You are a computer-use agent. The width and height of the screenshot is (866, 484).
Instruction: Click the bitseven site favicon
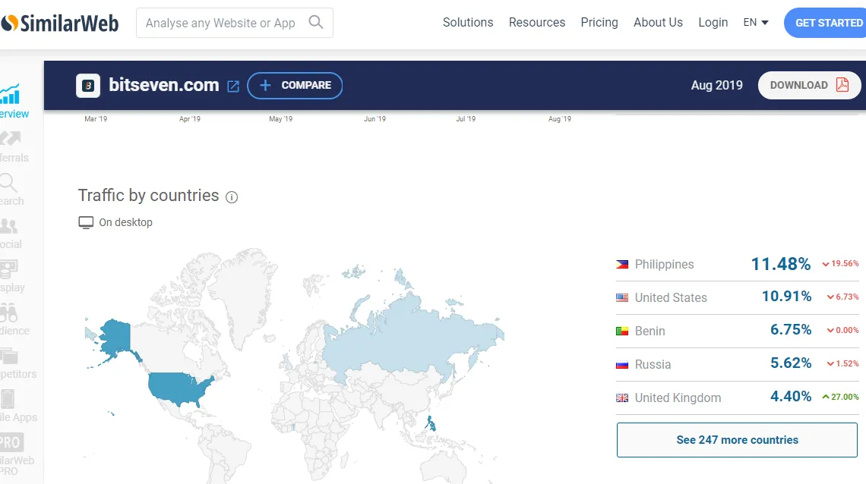(88, 86)
